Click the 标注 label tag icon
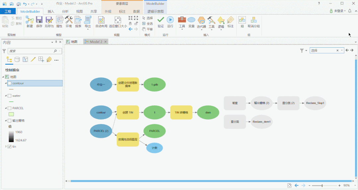This screenshot has width=358, height=190. (231, 20)
